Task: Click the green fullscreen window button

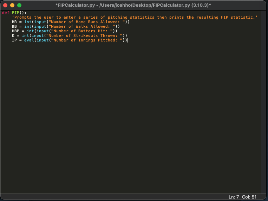Action: coord(19,5)
